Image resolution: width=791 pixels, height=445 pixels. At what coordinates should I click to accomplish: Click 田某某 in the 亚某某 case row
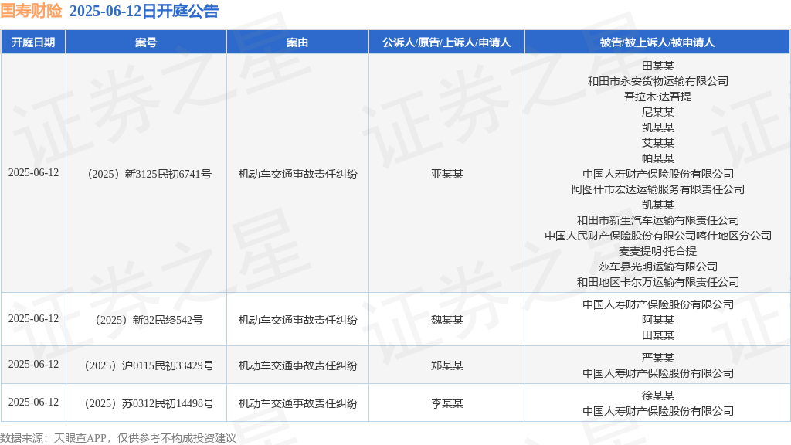(x=658, y=66)
